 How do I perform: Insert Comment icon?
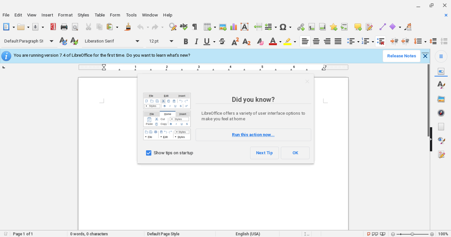pos(358,27)
